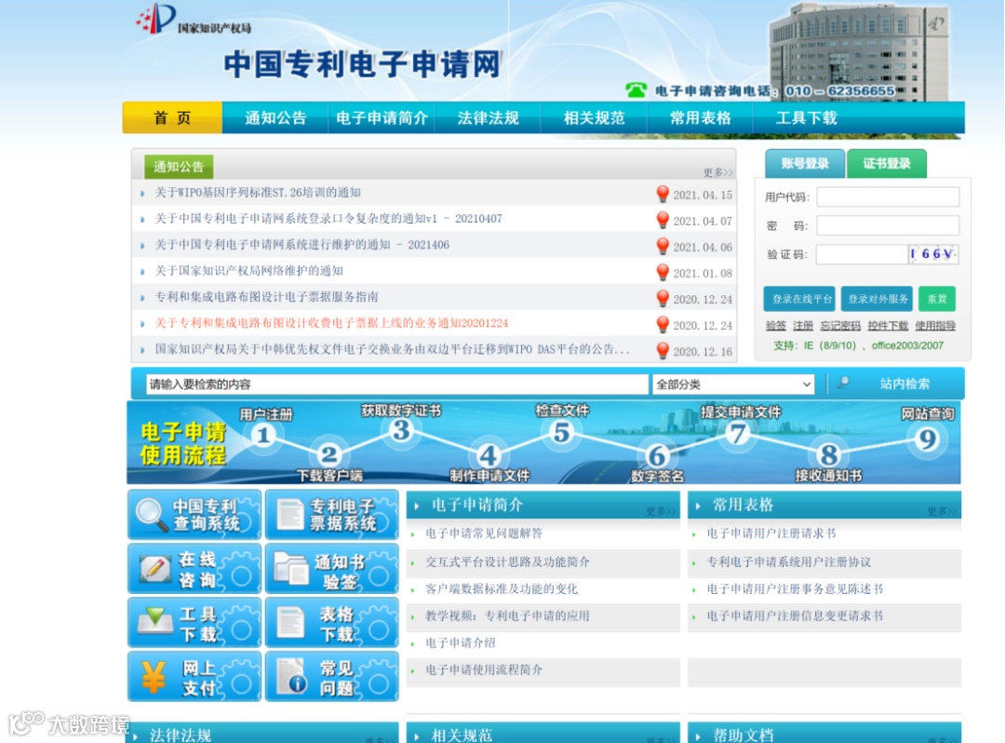1005x743 pixels.
Task: Open the 常见问题 info tile
Action: tap(332, 677)
